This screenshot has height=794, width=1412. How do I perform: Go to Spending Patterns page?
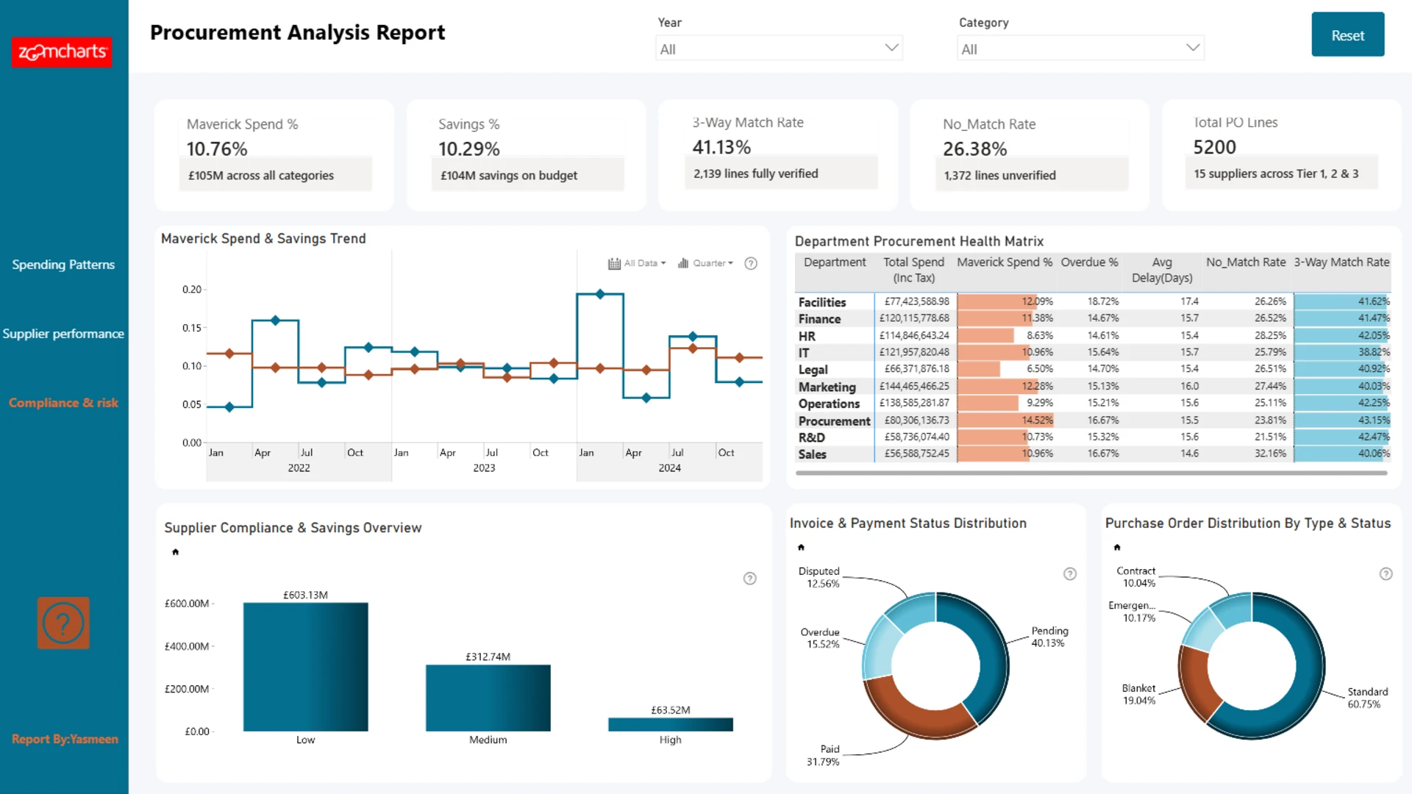63,265
